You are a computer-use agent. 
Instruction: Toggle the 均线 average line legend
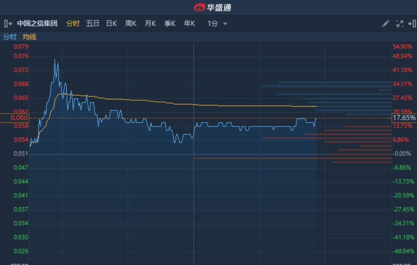click(x=29, y=37)
